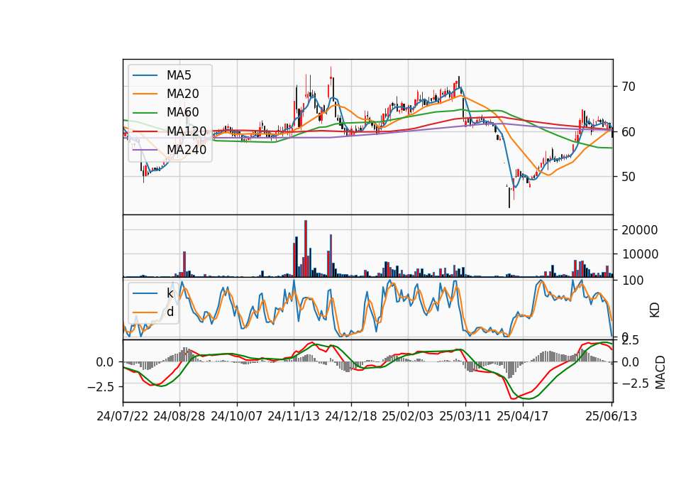Click the -2.5 tick on left MACD axis

101,386
